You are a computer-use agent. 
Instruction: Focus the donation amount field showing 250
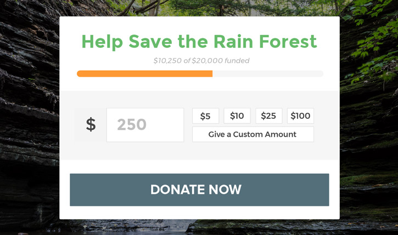click(x=145, y=125)
